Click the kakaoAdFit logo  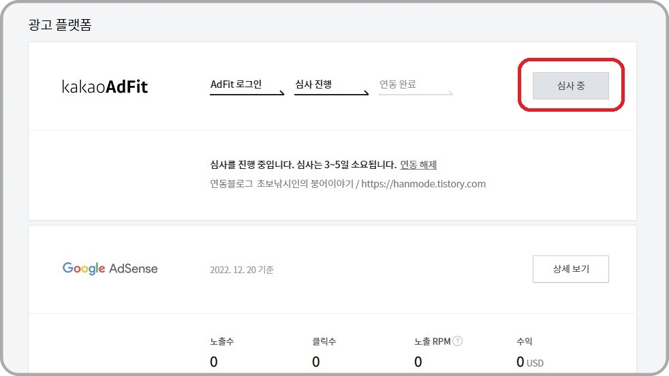pos(105,87)
